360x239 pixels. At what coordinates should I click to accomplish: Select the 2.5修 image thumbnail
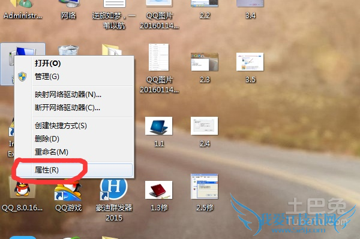(x=205, y=186)
